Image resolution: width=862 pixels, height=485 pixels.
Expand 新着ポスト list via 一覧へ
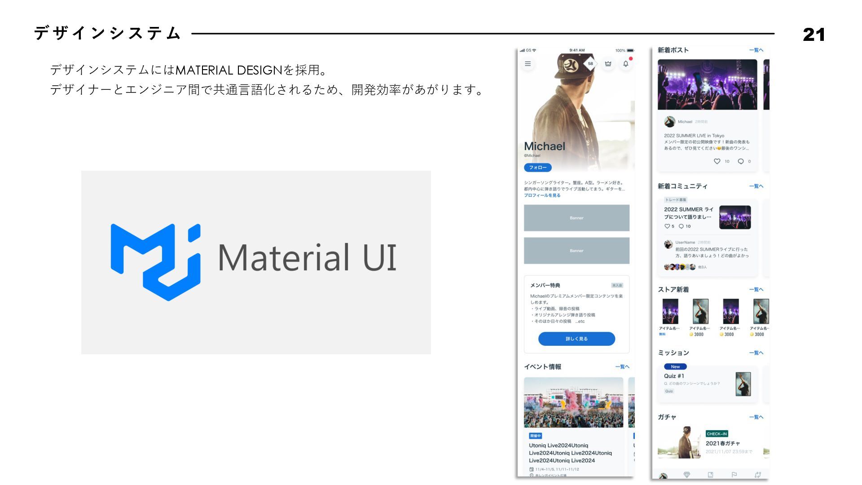pyautogui.click(x=756, y=50)
